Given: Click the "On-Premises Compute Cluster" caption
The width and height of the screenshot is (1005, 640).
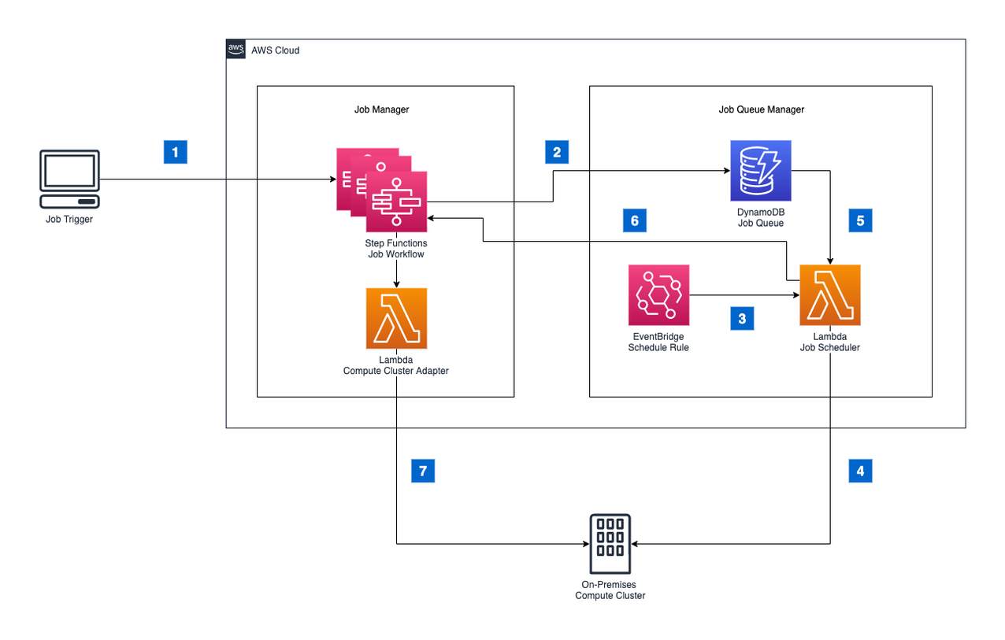Looking at the screenshot, I should tap(610, 590).
